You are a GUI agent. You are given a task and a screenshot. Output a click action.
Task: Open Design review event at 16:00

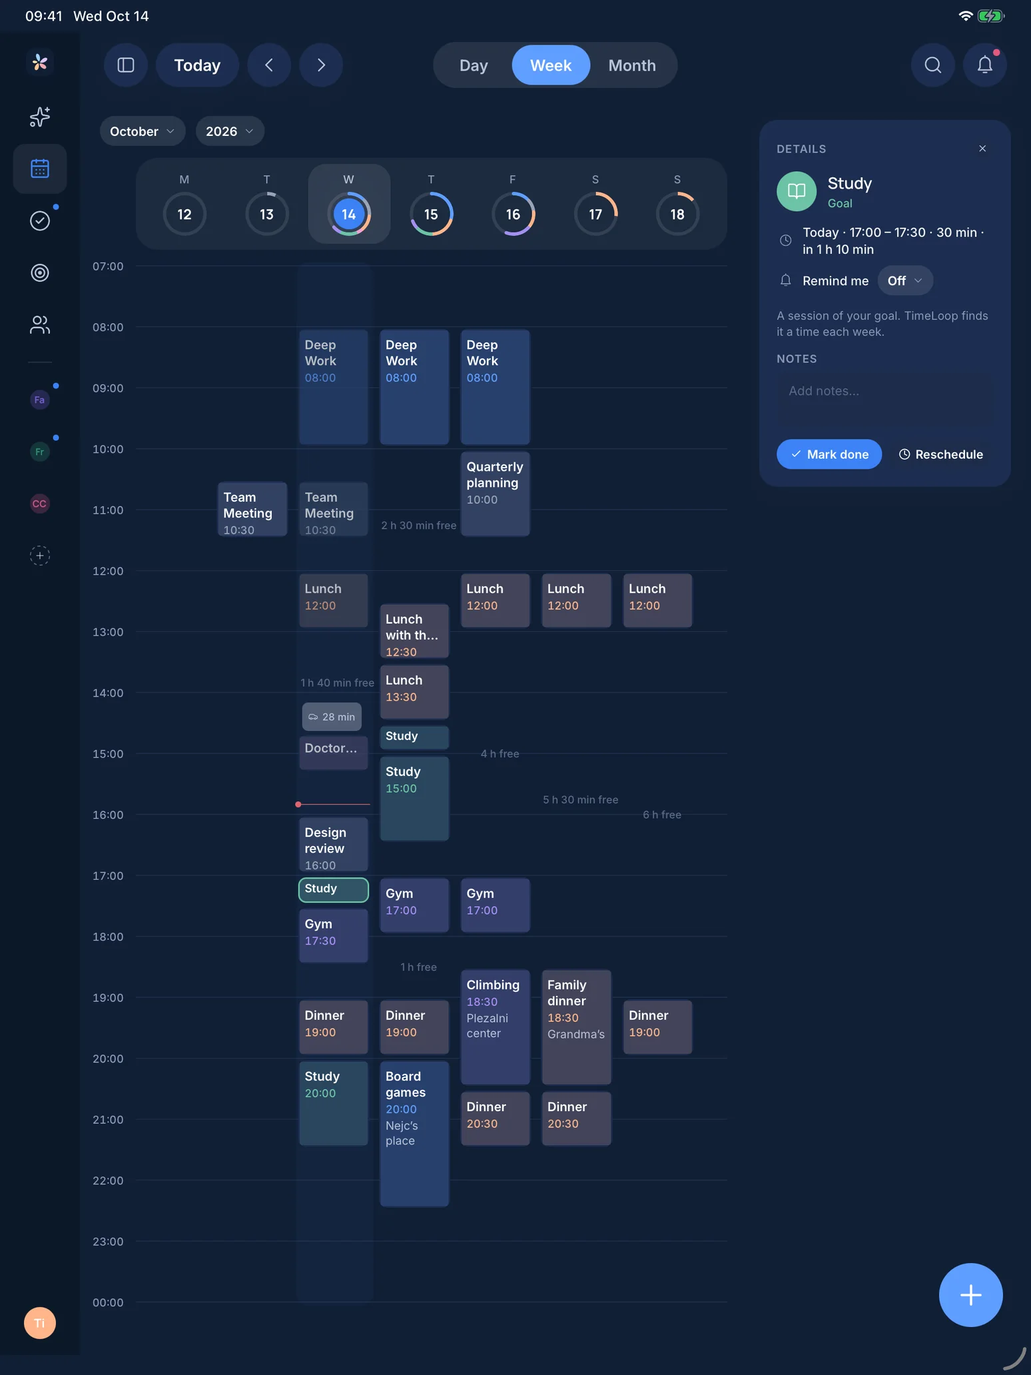click(334, 845)
